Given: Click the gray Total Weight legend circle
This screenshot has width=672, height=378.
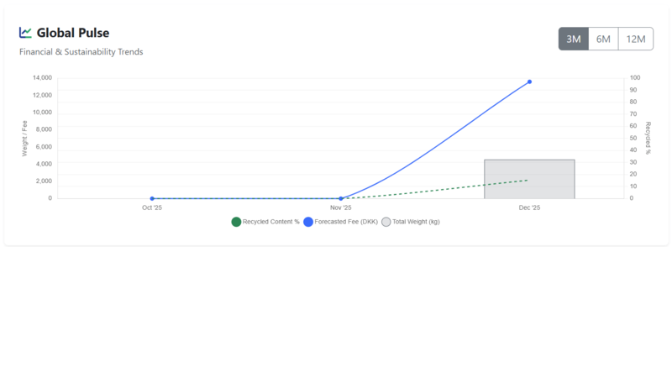Looking at the screenshot, I should point(386,222).
